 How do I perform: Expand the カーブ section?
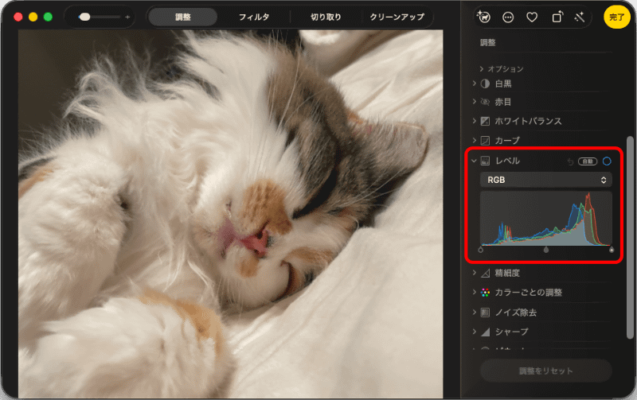pos(474,140)
